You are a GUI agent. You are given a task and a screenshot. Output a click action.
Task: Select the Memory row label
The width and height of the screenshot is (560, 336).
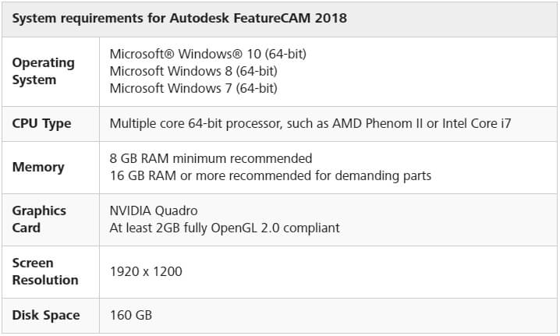click(x=38, y=167)
